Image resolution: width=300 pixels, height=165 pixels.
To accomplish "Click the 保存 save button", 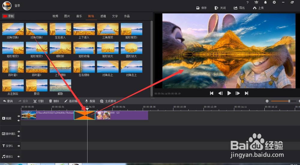I will pos(202,8).
